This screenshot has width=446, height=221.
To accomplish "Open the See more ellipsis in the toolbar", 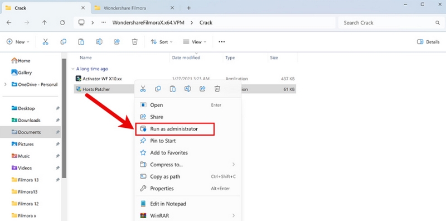I will pyautogui.click(x=221, y=42).
